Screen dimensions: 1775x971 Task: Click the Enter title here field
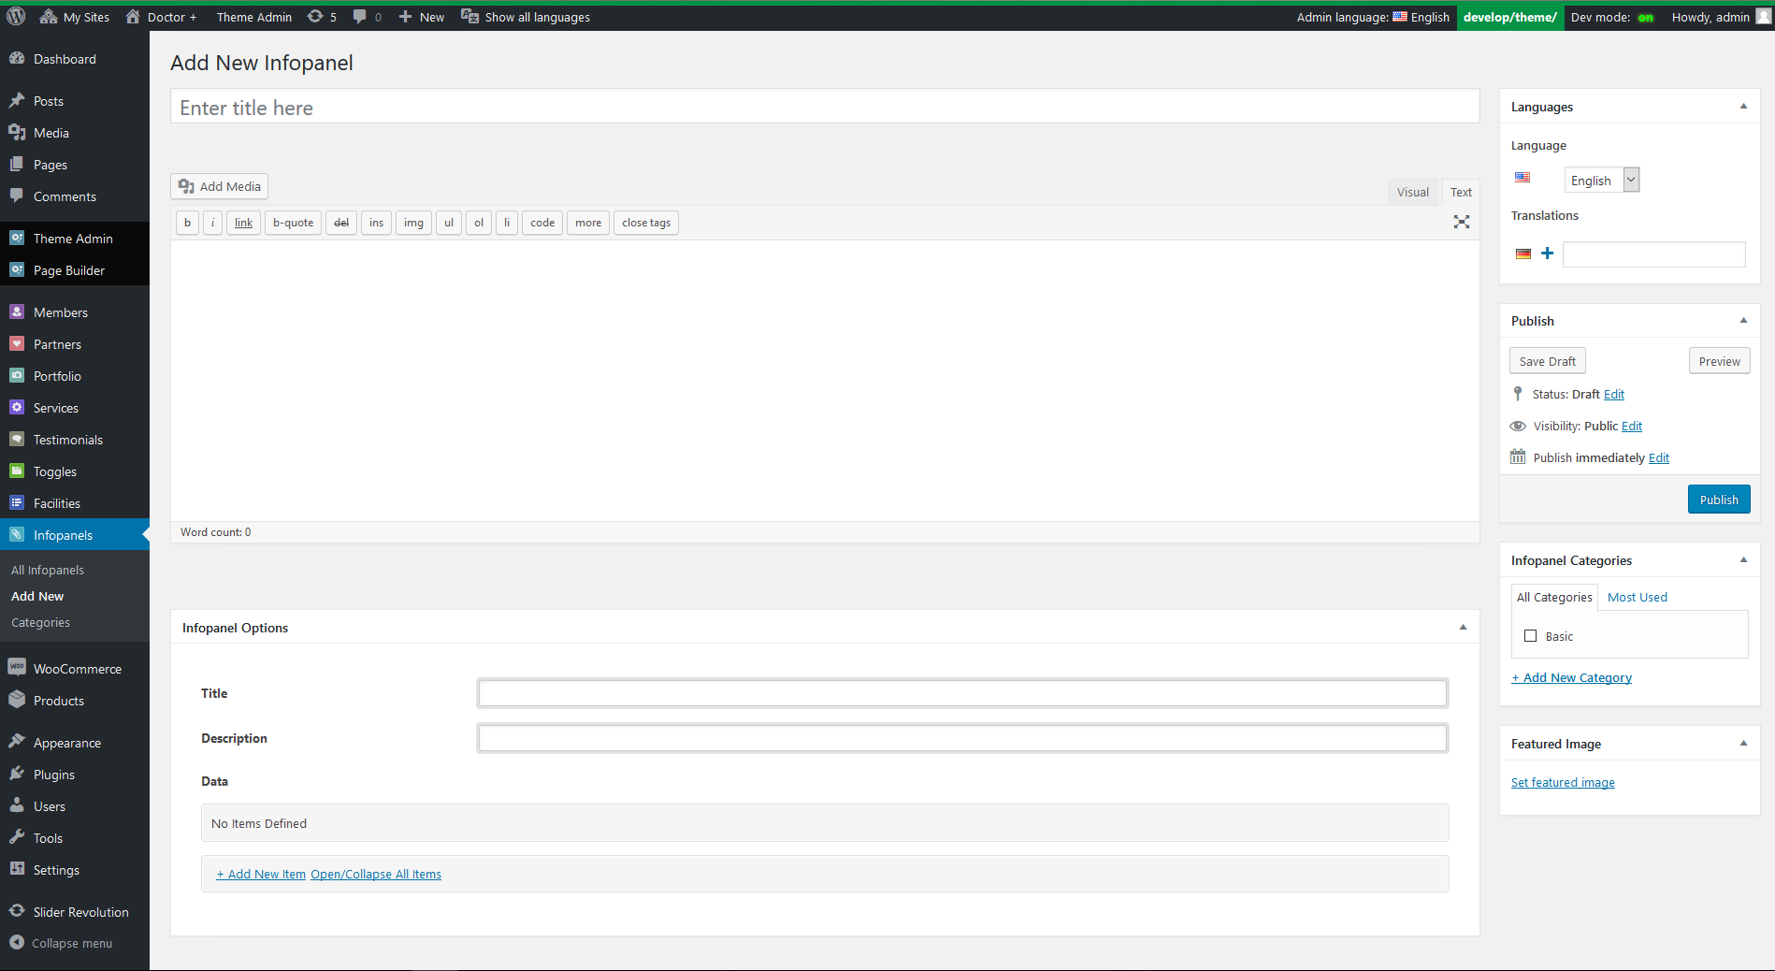[x=825, y=108]
